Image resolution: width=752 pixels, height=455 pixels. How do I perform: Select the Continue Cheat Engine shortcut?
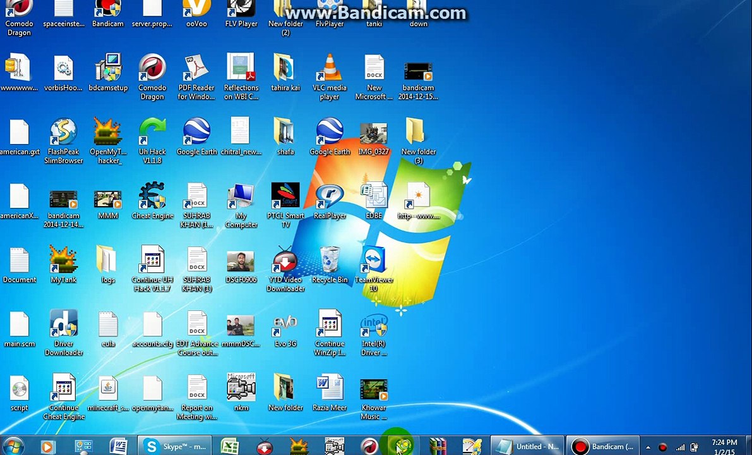click(x=63, y=397)
